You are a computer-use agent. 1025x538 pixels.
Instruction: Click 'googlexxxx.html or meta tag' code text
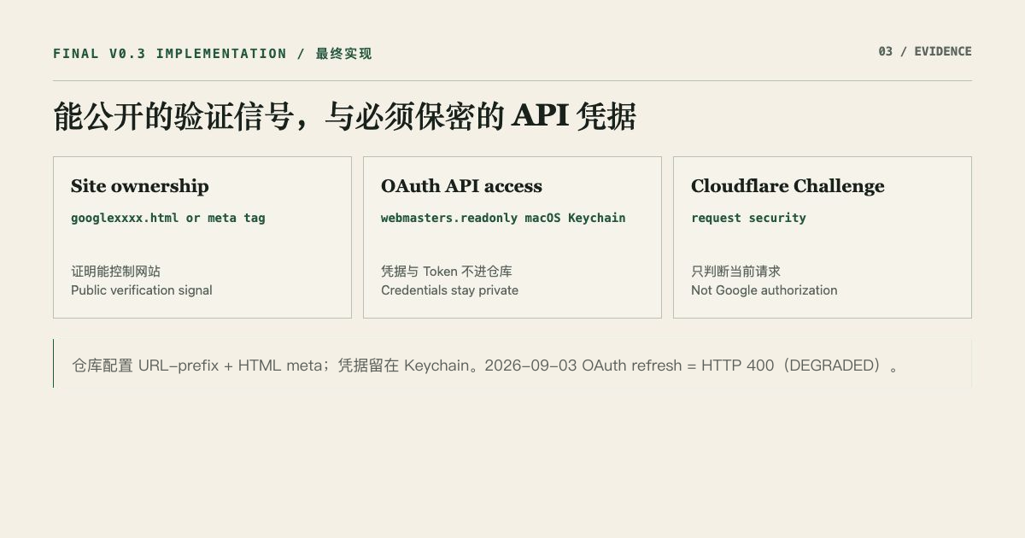pyautogui.click(x=168, y=218)
